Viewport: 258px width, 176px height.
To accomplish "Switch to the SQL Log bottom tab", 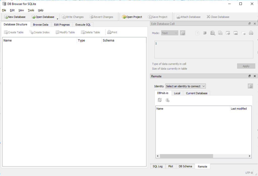I will (x=158, y=166).
